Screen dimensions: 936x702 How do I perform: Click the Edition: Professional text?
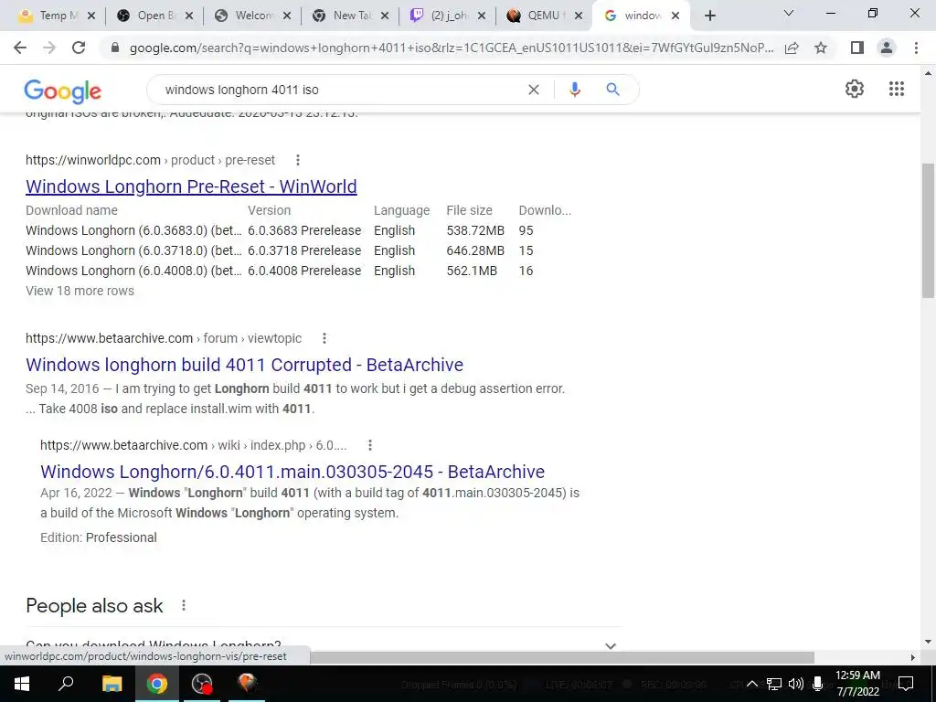[x=99, y=537]
